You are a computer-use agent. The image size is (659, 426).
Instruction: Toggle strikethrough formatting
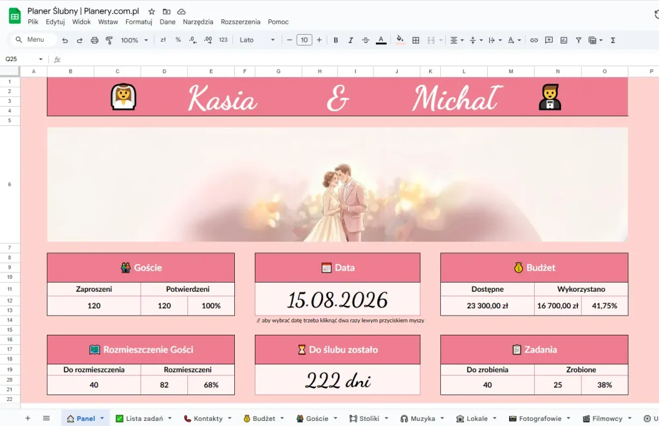coord(366,40)
